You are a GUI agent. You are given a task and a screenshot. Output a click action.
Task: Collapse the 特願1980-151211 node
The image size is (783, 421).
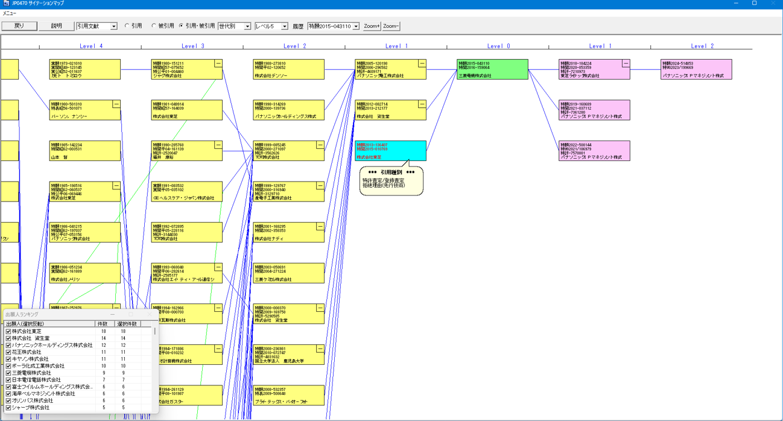(218, 63)
